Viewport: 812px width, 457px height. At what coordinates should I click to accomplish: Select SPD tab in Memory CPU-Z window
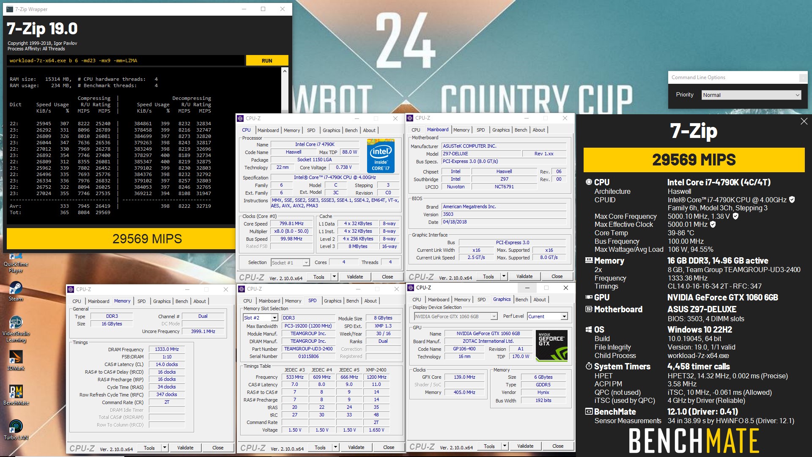coord(141,301)
